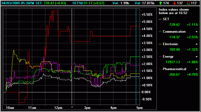Click the advancers count 174
Screen dimensions: 201x112
point(166,3)
